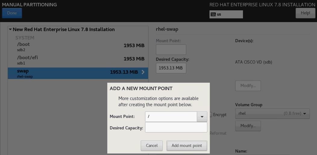Open the rhel Volume Group dropdown
The image size is (317, 155).
point(272,113)
